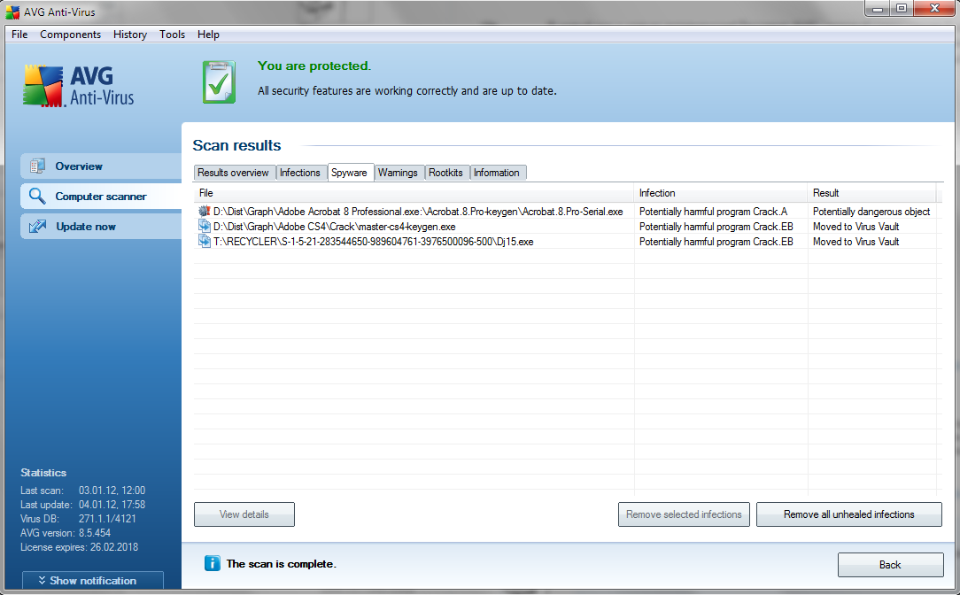960x595 pixels.
Task: Click 'The scan is complete.' status text
Action: 281,564
